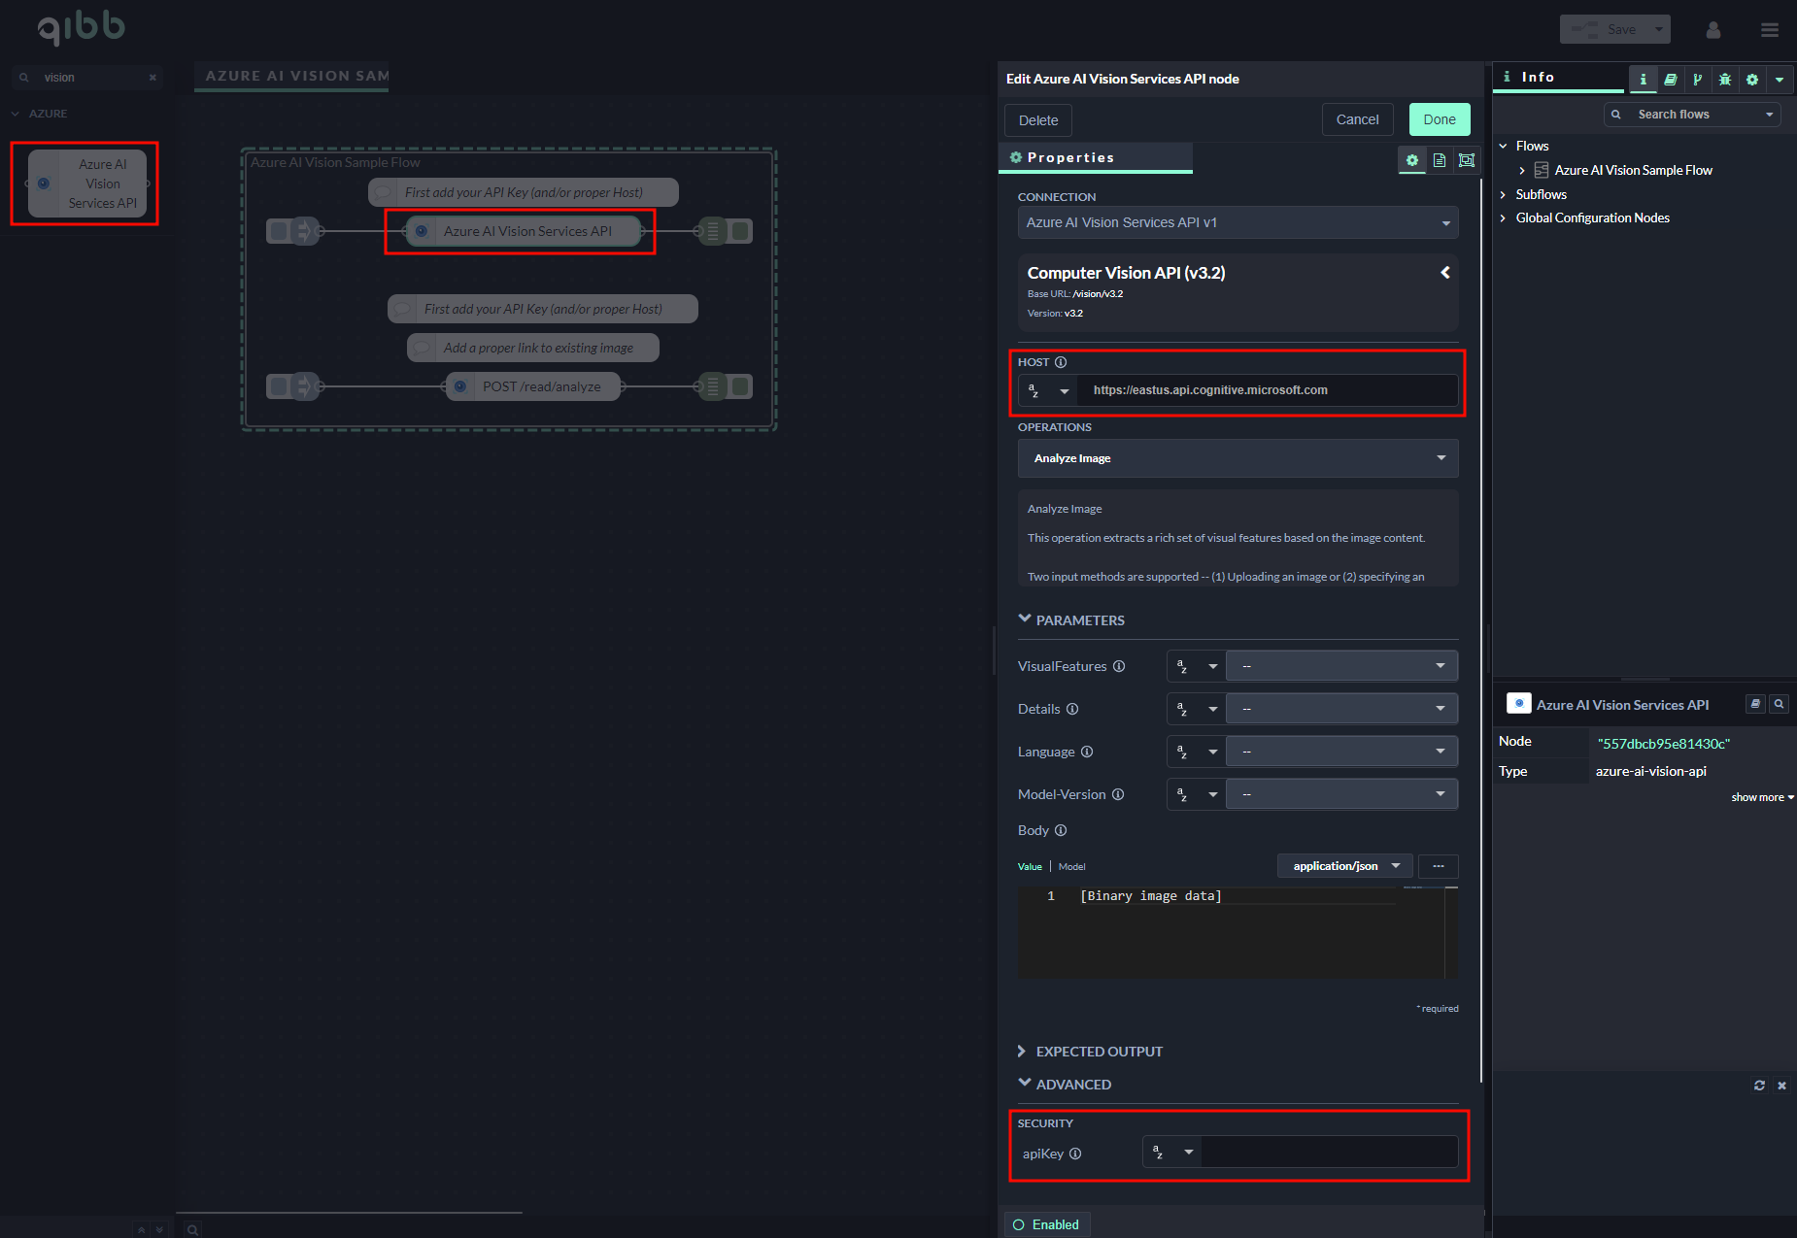Open the Connection dropdown
1797x1238 pixels.
1237,222
